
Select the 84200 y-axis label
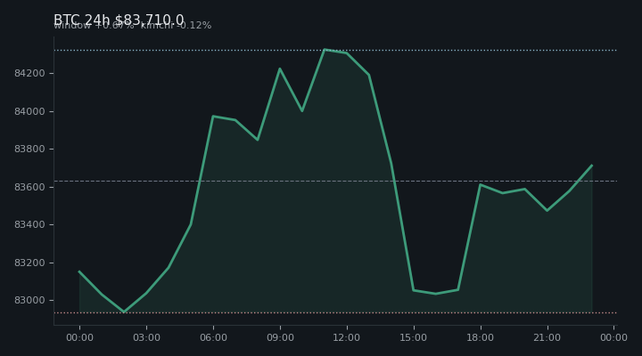[x=29, y=74]
